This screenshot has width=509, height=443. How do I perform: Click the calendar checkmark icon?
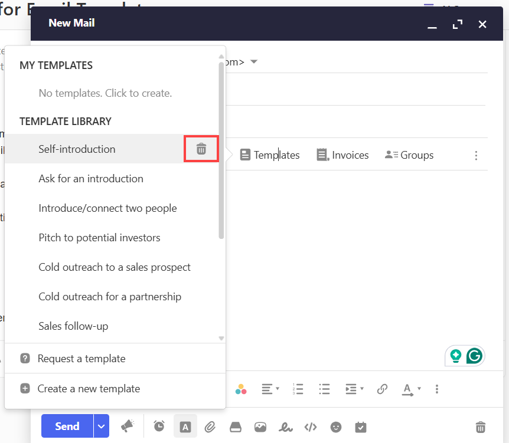click(361, 427)
